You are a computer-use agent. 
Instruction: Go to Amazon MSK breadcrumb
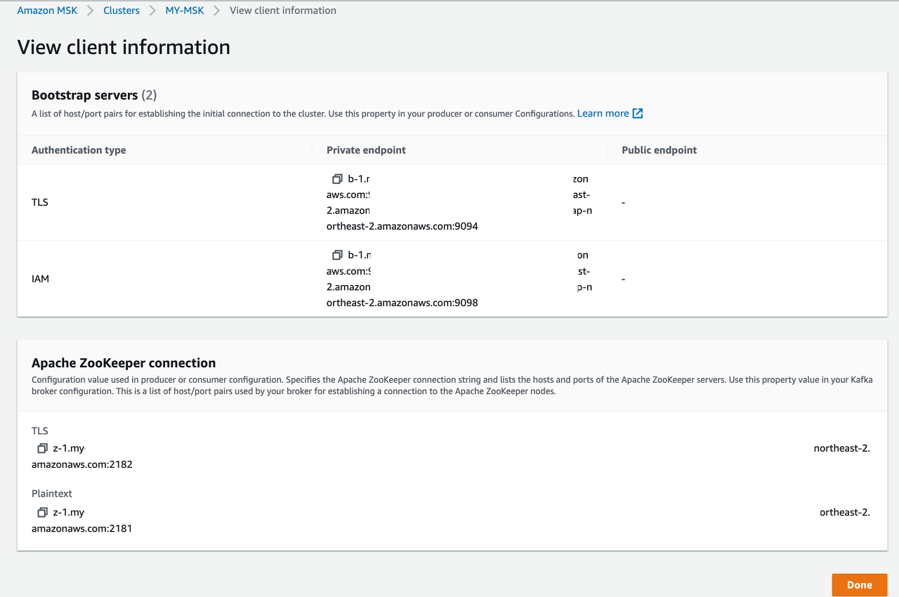coord(47,11)
